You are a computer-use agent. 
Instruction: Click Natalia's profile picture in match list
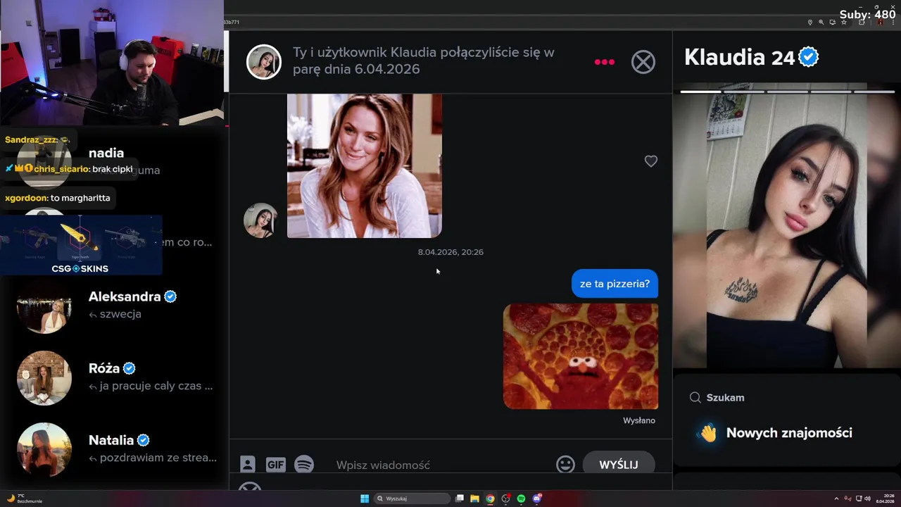[44, 449]
